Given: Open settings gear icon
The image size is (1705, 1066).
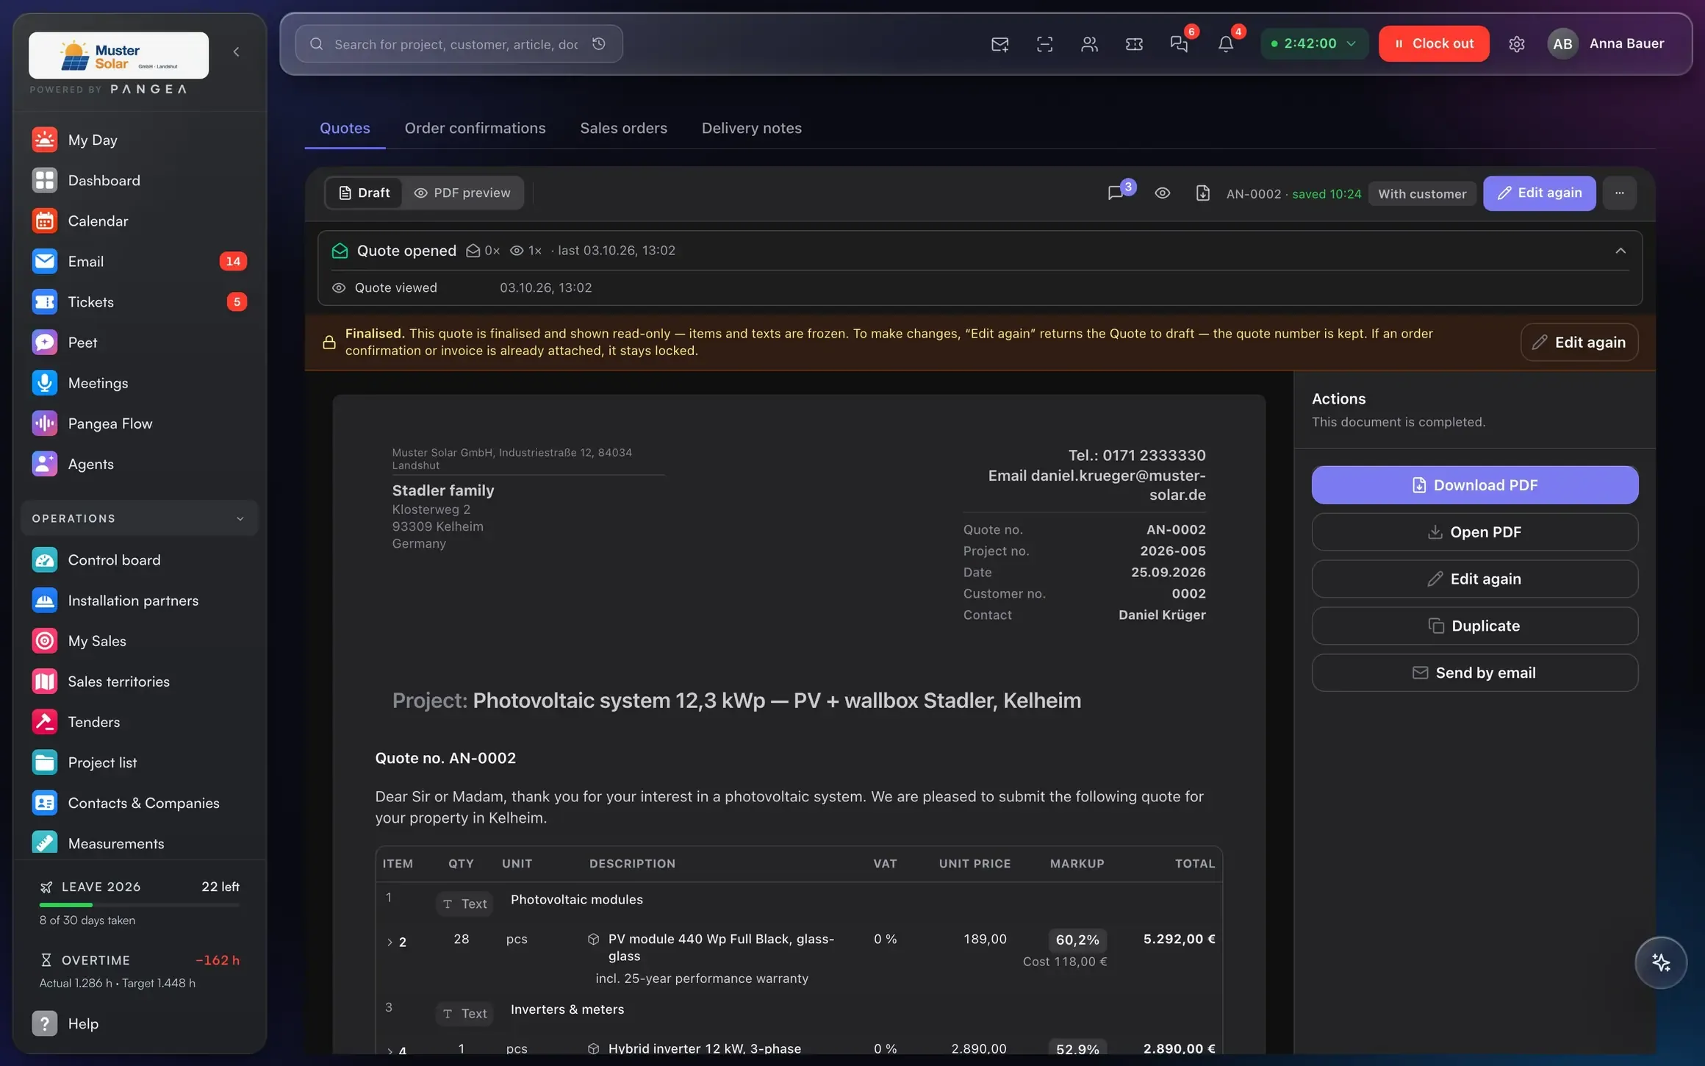Looking at the screenshot, I should [1516, 44].
